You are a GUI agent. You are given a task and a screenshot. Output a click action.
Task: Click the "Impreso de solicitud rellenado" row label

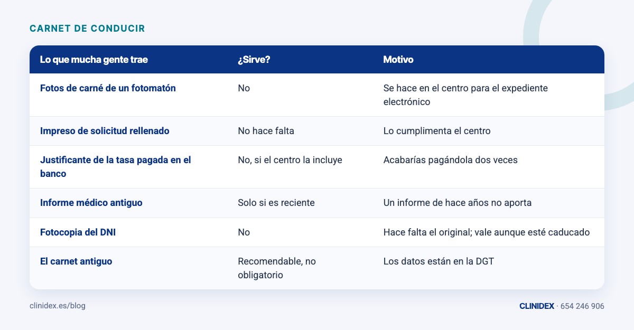pos(105,131)
